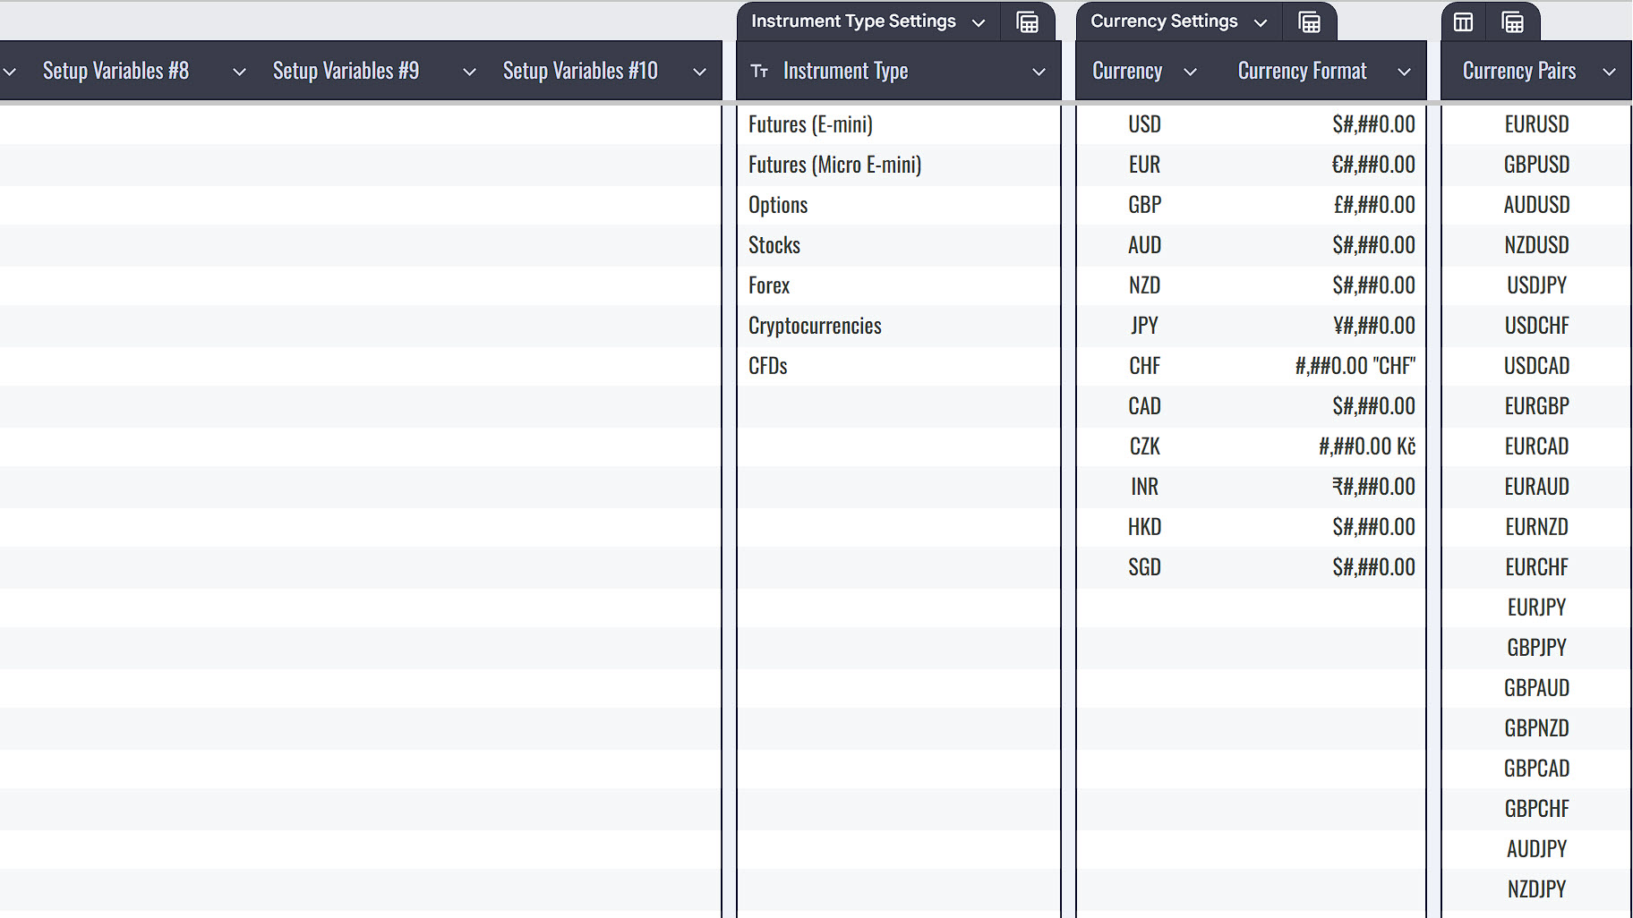Click the calculator icon above Currency Pairs
Viewport: 1633px width, 918px height.
pos(1512,22)
